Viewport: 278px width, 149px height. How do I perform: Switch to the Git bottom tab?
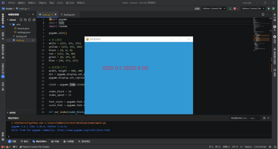pos(69,141)
